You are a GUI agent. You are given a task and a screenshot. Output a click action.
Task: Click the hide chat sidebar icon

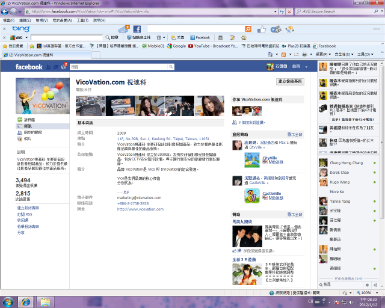coord(375,285)
